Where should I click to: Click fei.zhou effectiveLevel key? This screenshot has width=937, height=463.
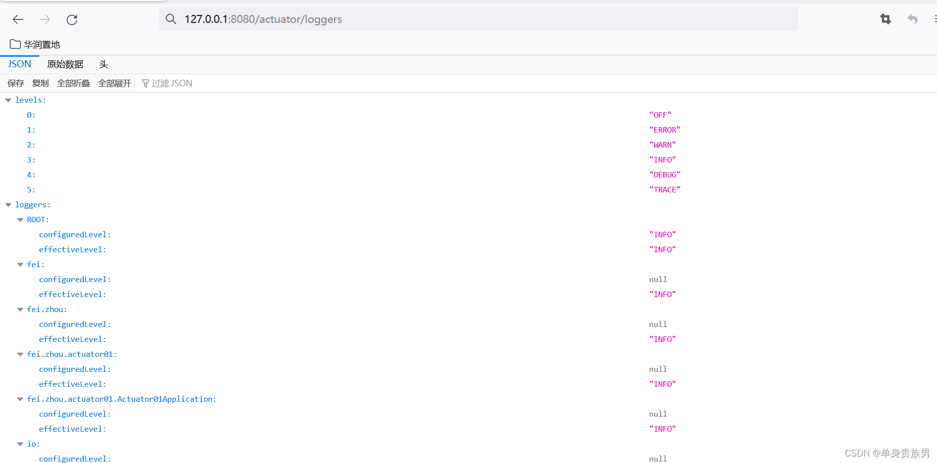(x=73, y=339)
